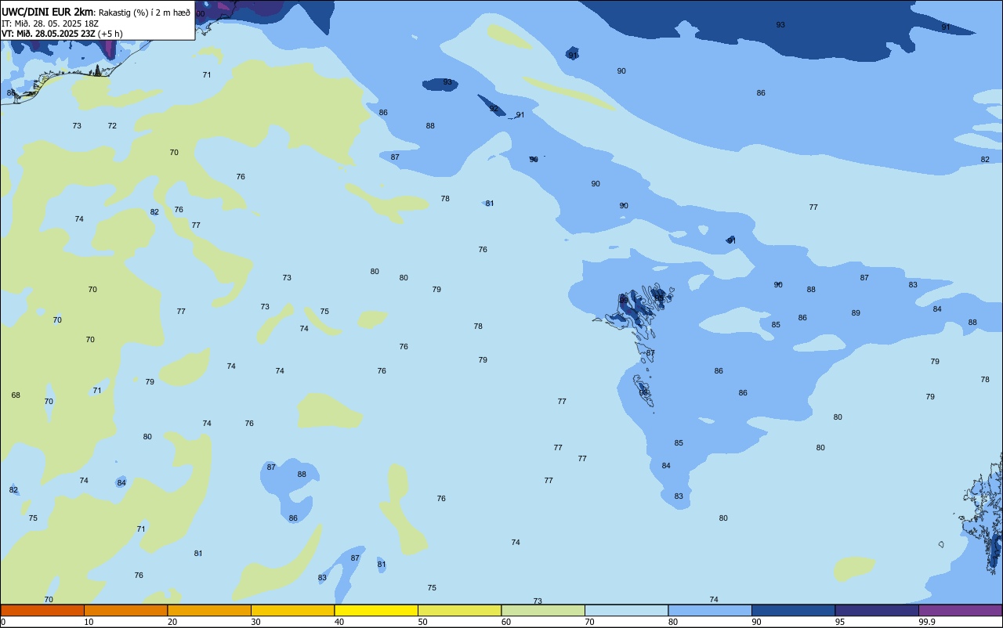Click the orange 10–20 legend segment
This screenshot has height=628, width=1003.
click(125, 610)
